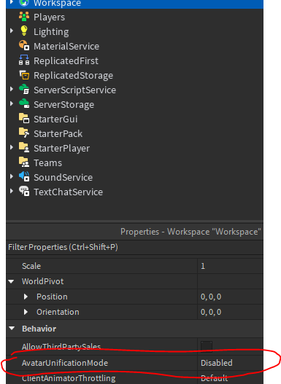The height and width of the screenshot is (384, 281).
Task: Expand the ServerScriptService node
Action: pos(12,89)
